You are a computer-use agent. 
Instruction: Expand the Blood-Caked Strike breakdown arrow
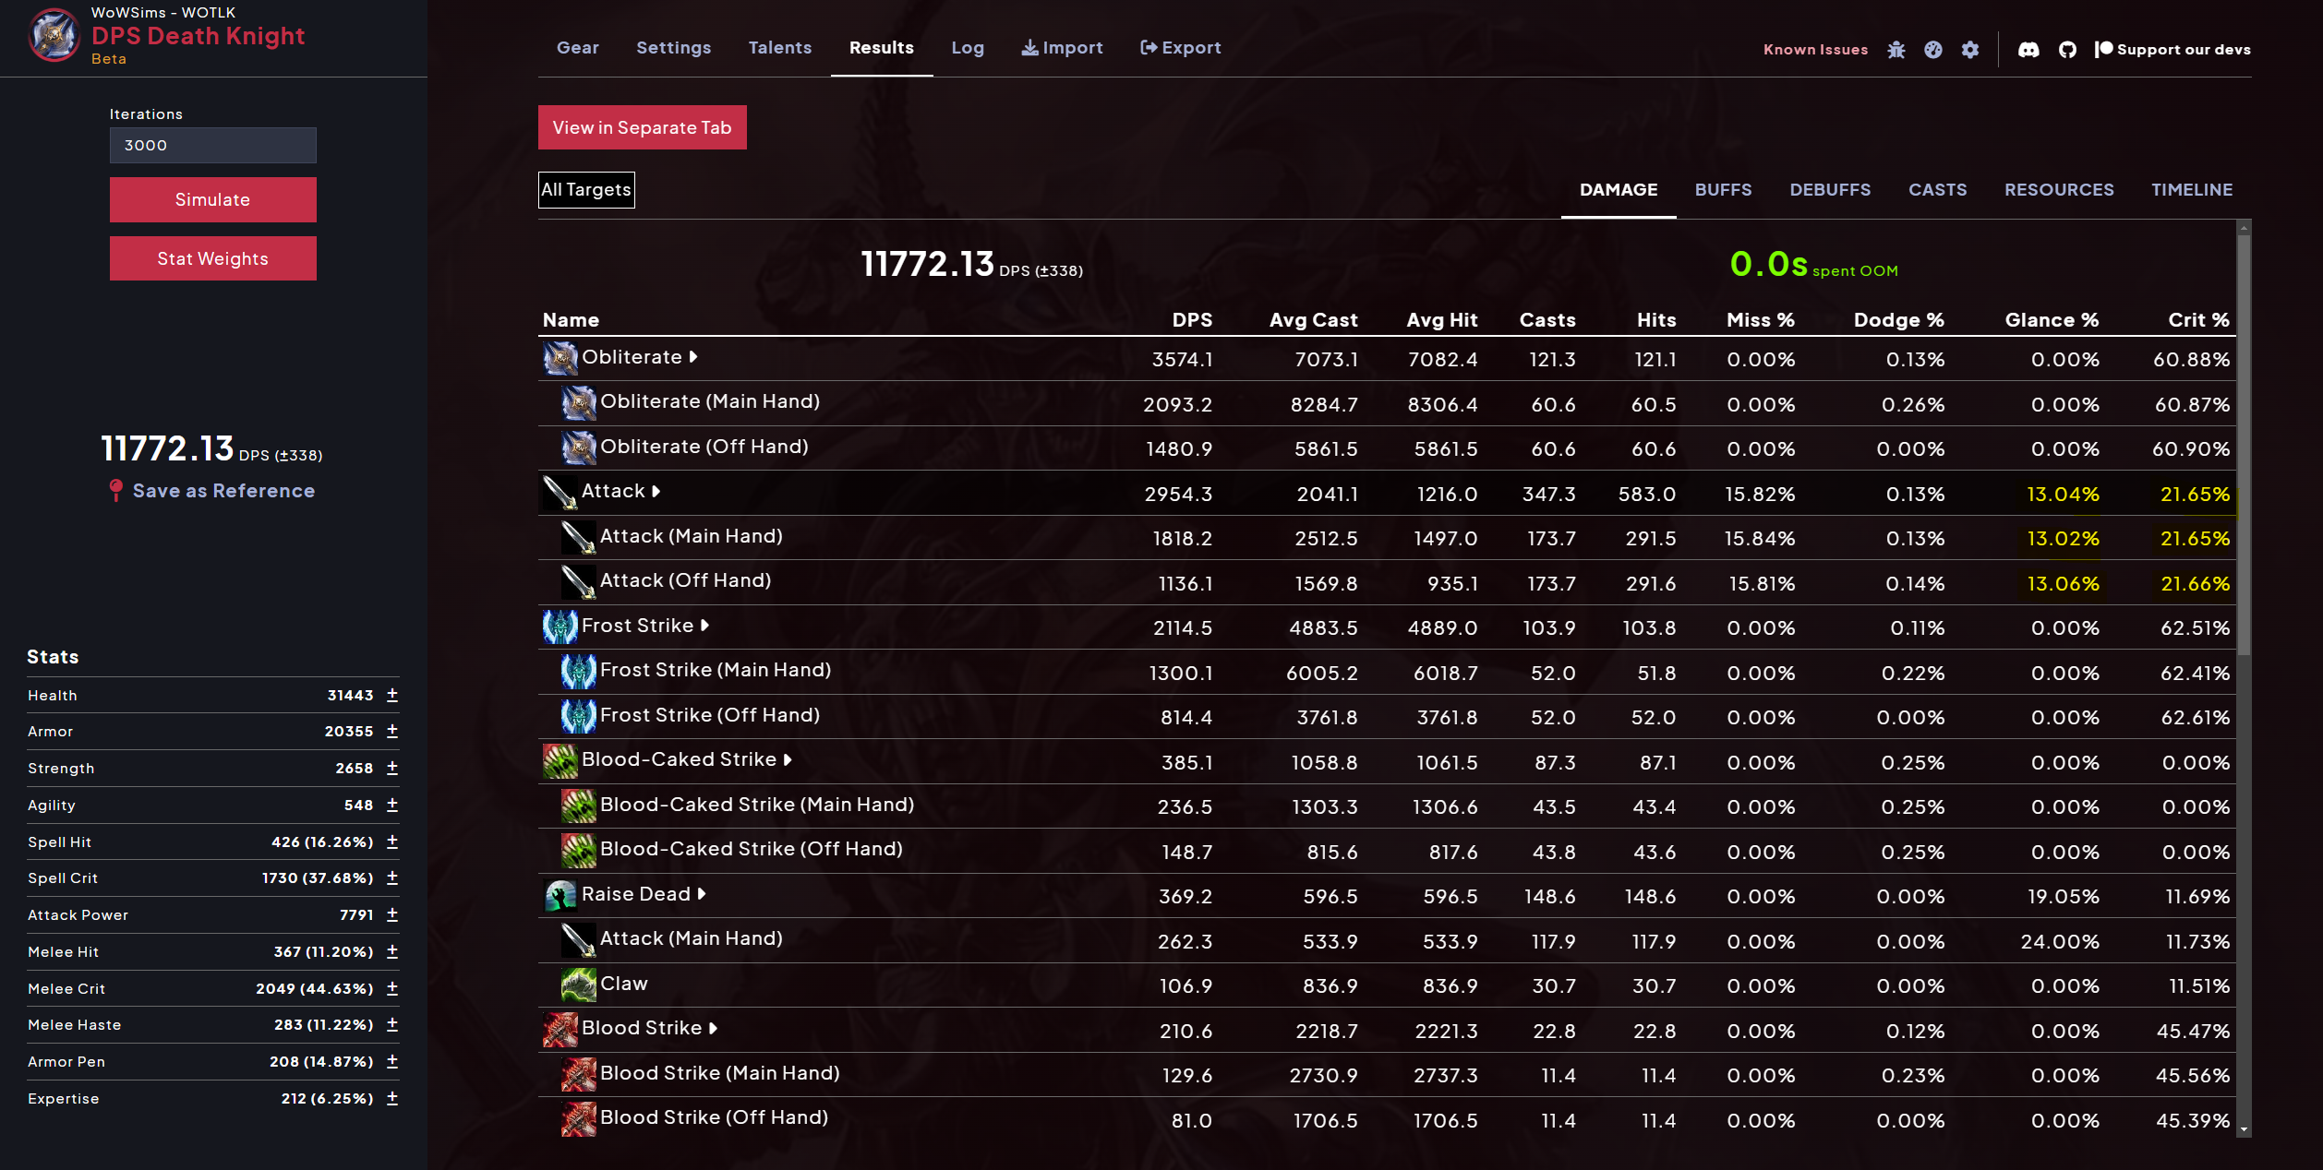point(787,759)
